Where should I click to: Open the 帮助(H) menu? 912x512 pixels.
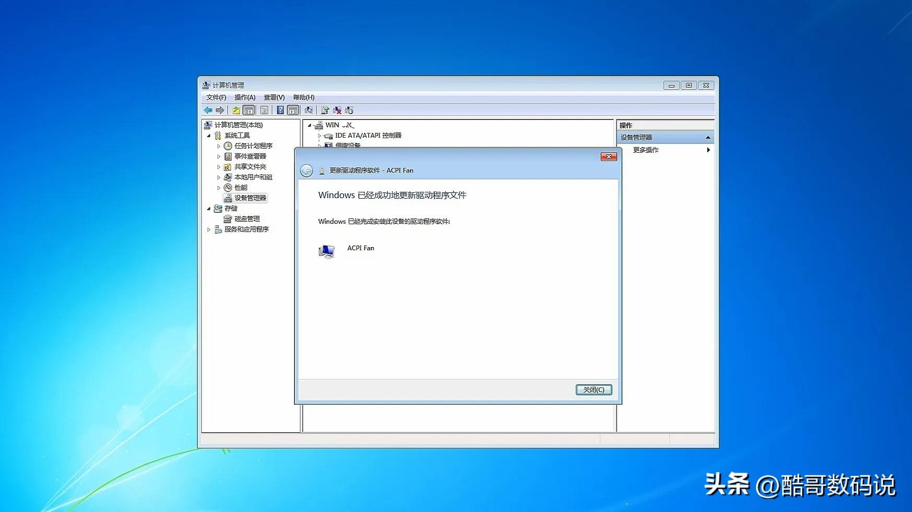click(x=303, y=97)
